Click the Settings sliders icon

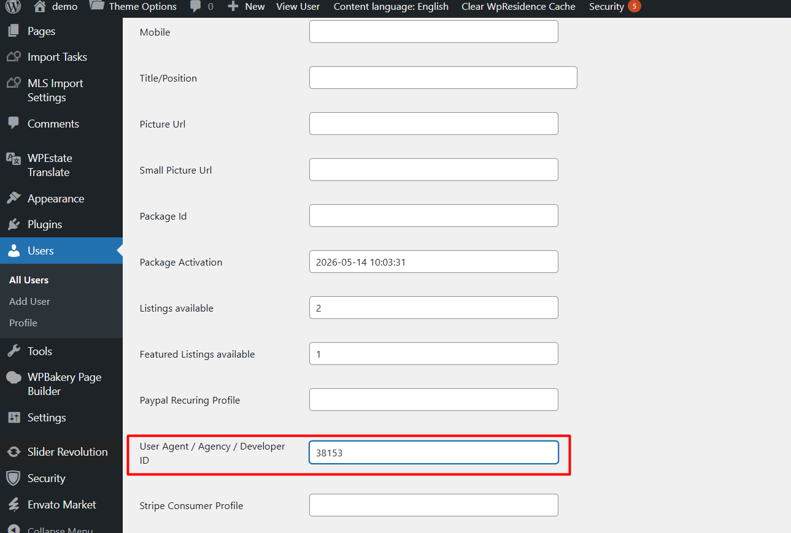(14, 417)
